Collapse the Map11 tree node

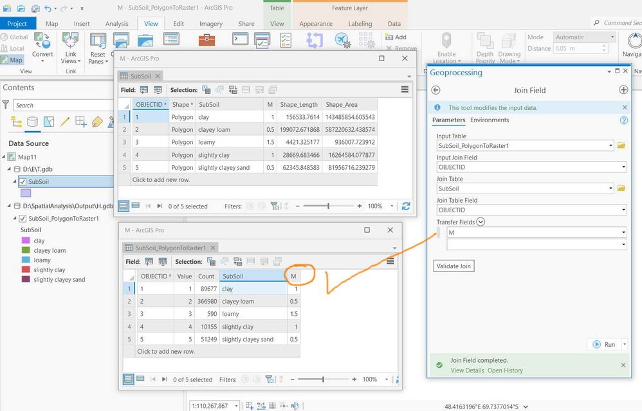click(4, 157)
